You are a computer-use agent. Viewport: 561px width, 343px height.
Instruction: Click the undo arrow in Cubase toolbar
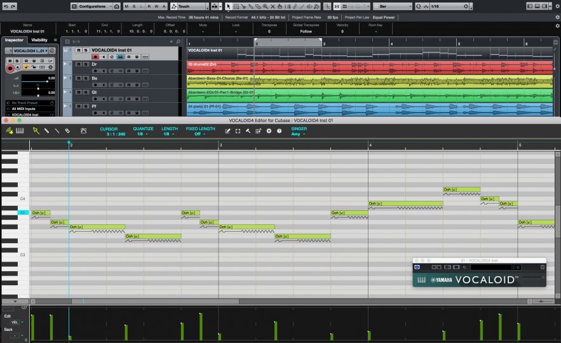(6, 6)
